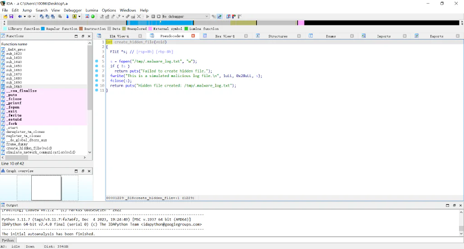Image resolution: width=464 pixels, height=249 pixels.
Task: Start process with the play icon
Action: pos(148,17)
